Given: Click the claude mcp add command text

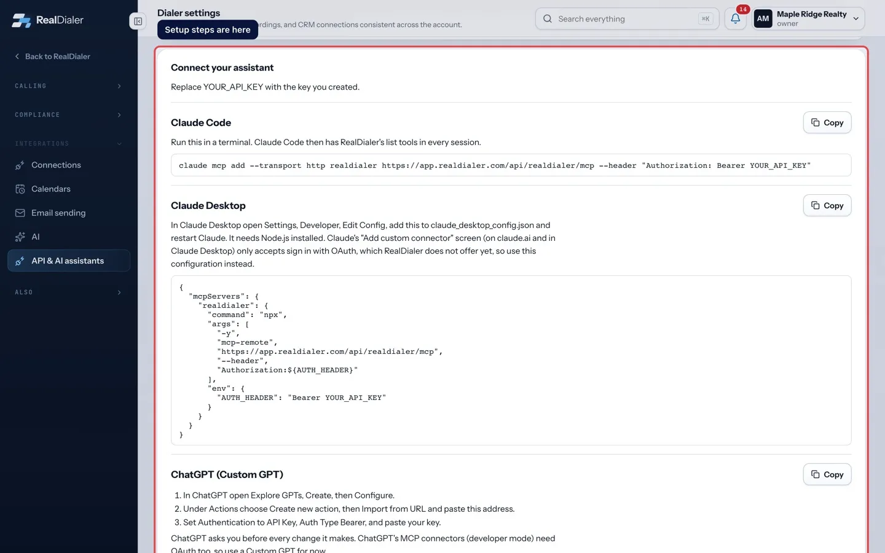Looking at the screenshot, I should tap(495, 165).
